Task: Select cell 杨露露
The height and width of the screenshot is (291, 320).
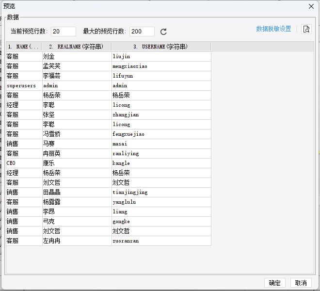Action: [77, 202]
